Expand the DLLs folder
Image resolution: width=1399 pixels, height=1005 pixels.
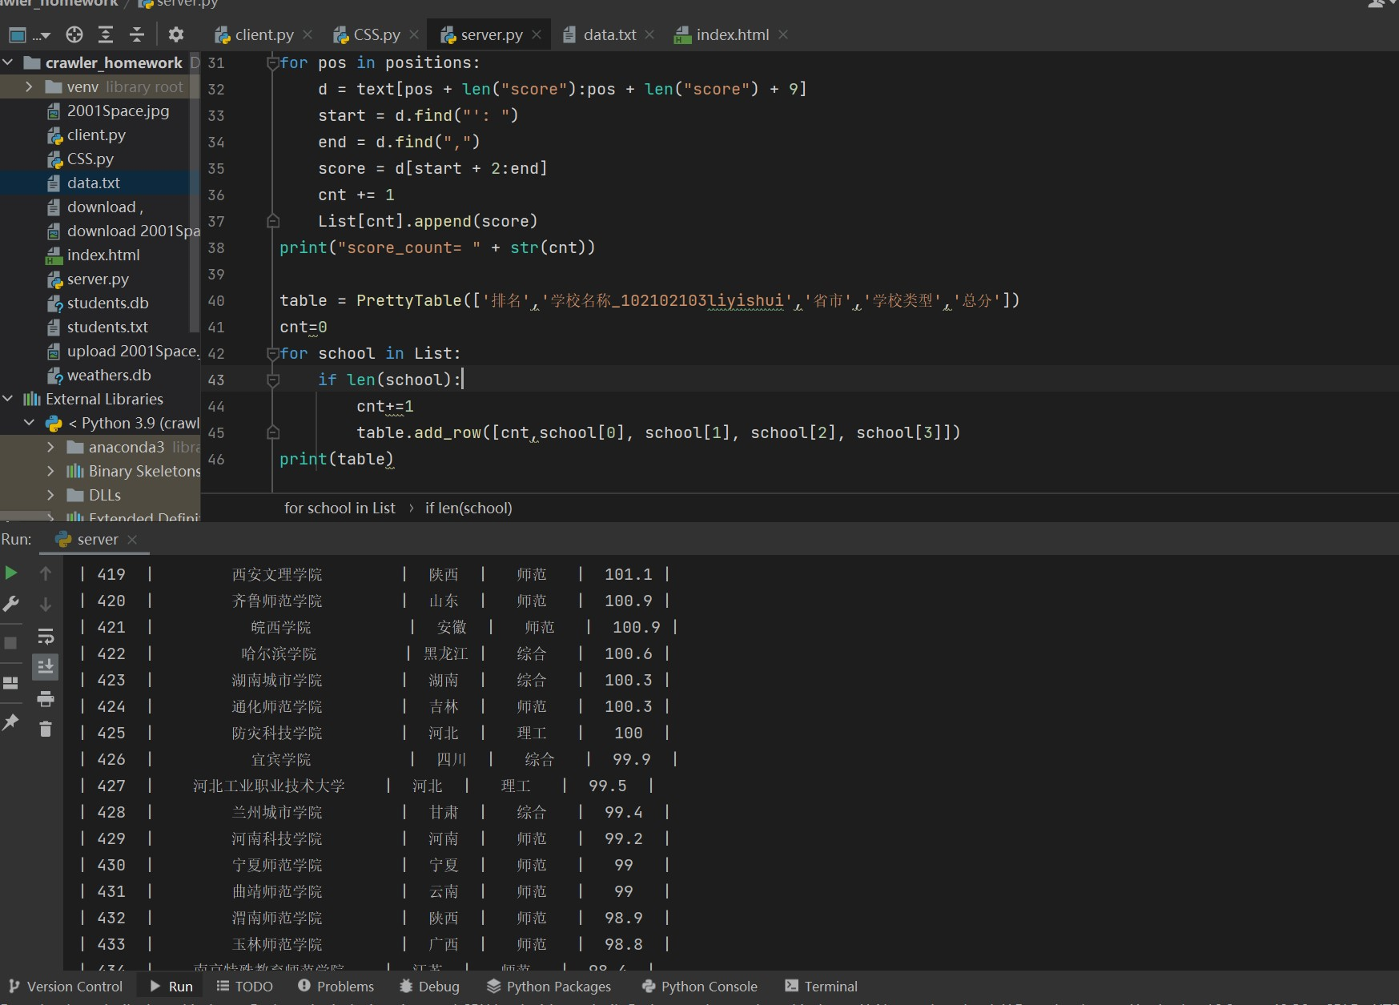click(51, 495)
